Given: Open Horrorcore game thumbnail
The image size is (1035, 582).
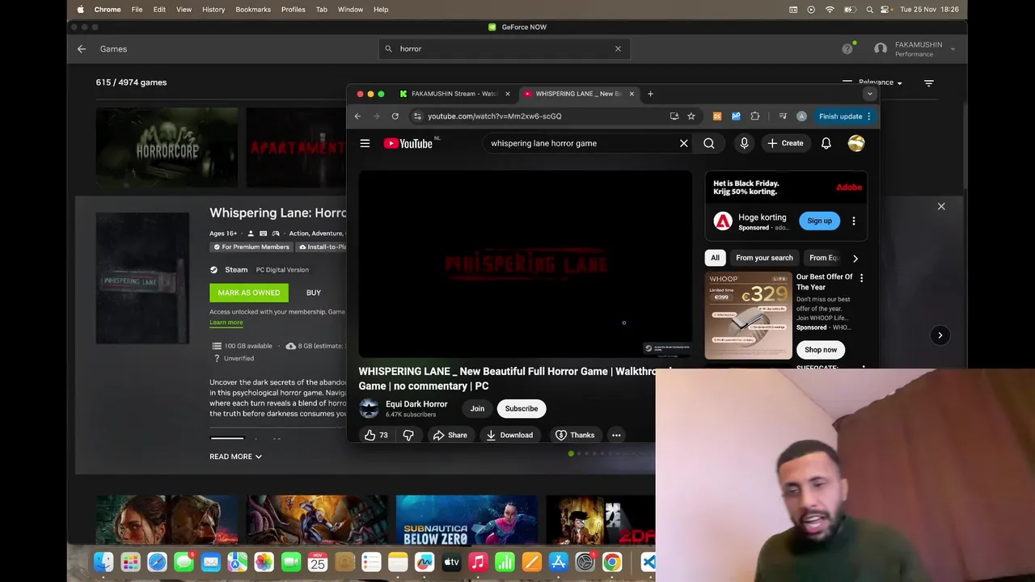Looking at the screenshot, I should [x=167, y=147].
